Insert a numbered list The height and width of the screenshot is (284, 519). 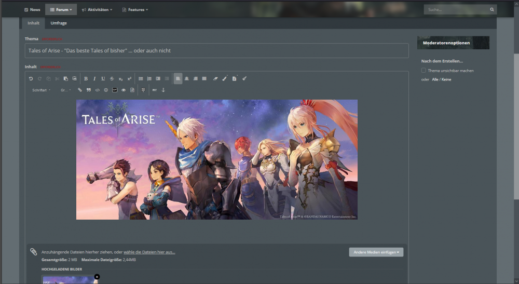coord(149,78)
